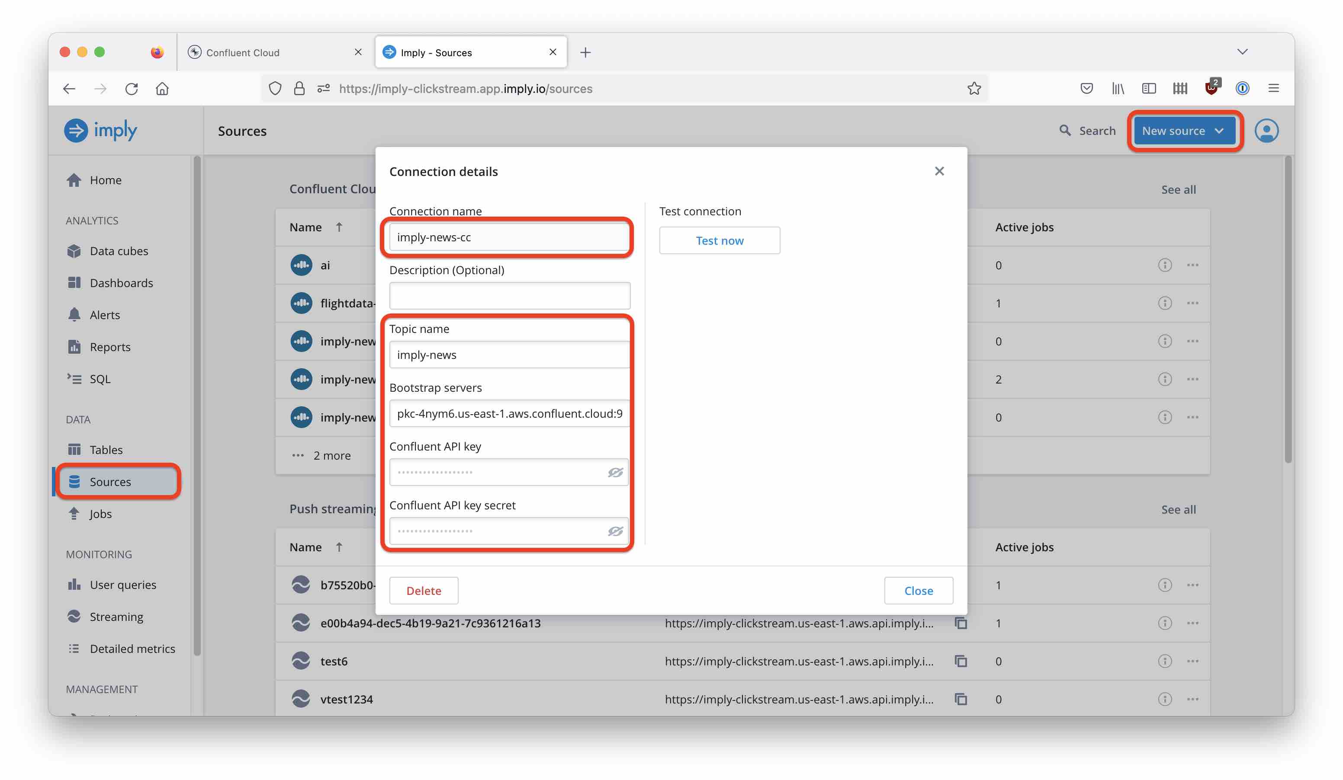The height and width of the screenshot is (780, 1343).
Task: Click the search magnifier icon
Action: [1064, 130]
